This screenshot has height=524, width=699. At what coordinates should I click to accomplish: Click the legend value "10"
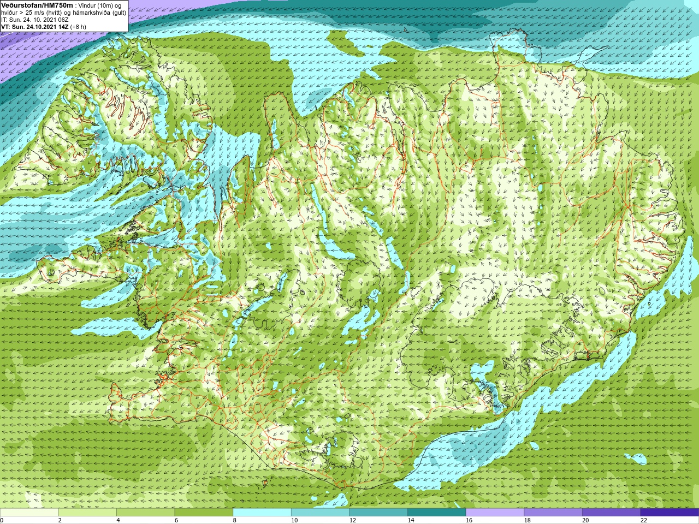(x=294, y=520)
